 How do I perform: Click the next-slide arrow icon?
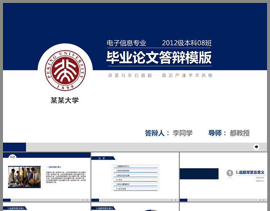point(256,147)
